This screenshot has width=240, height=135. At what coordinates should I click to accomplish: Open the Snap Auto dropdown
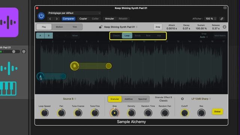tap(204, 37)
